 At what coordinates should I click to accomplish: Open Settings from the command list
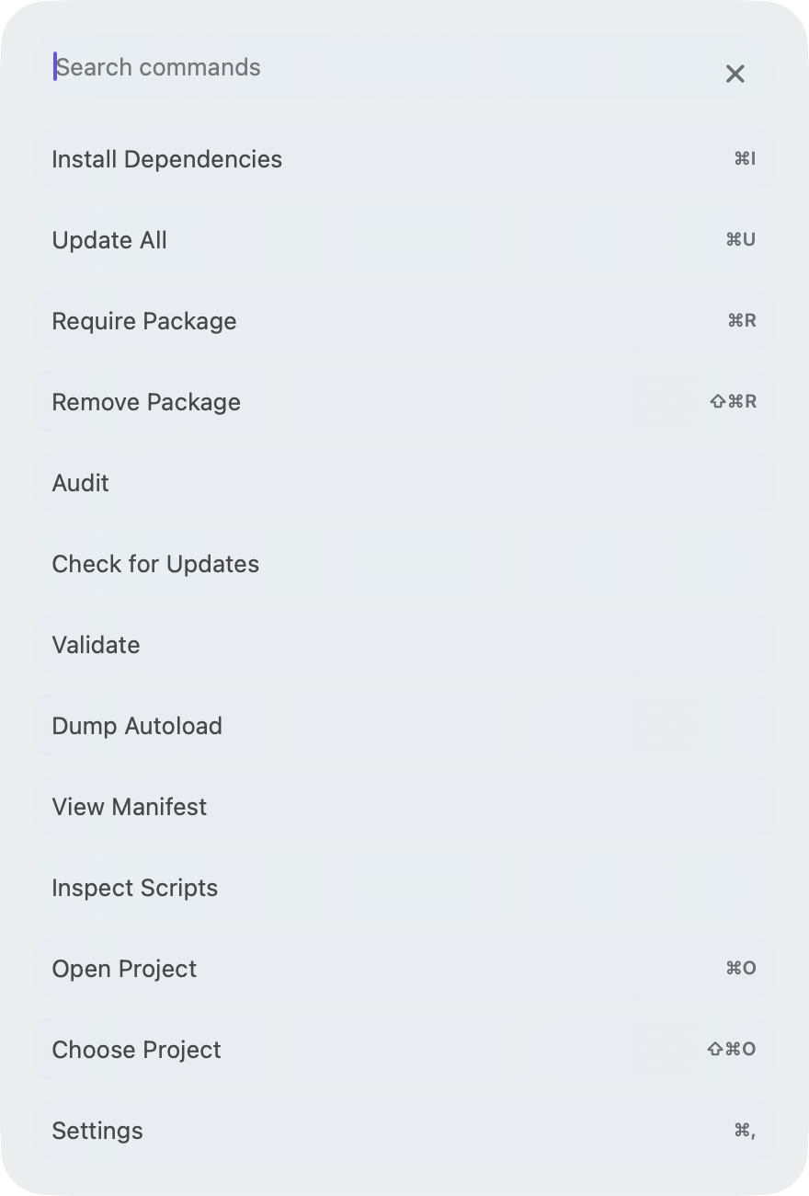[404, 1131]
